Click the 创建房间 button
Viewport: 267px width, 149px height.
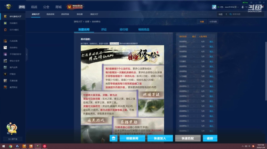coord(132,138)
